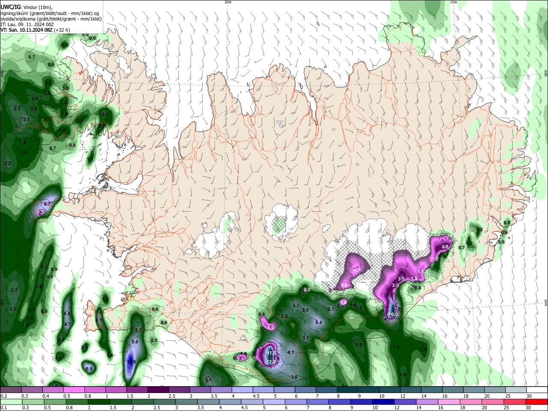Click the 'IT: Lau. 09. 11. 2024 00Z' line

[27, 24]
